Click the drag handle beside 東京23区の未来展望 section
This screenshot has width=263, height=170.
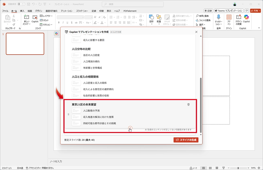click(x=68, y=114)
